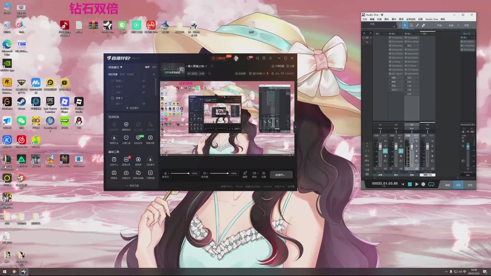Start playback in Studio One transport
491x276 pixels.
tap(417, 185)
